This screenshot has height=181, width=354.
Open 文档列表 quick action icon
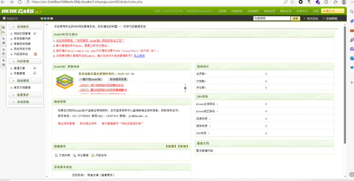click(56, 156)
